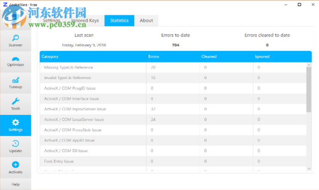Open the Optimizer gauge icon

point(15,59)
